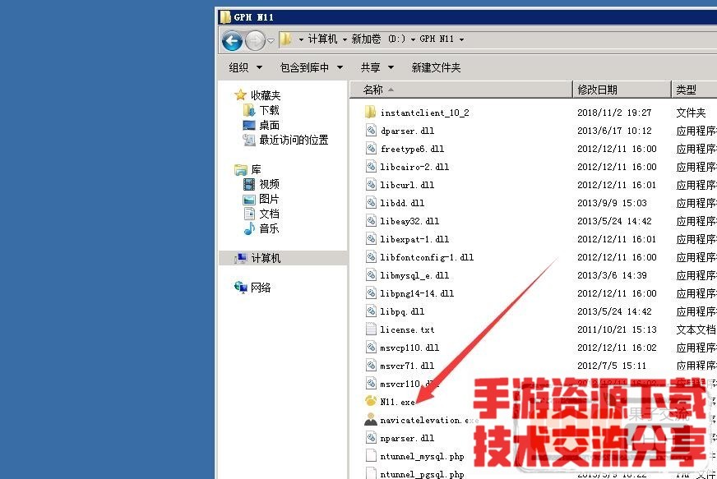Select the libcurl.dll file icon
The width and height of the screenshot is (717, 479).
click(371, 185)
